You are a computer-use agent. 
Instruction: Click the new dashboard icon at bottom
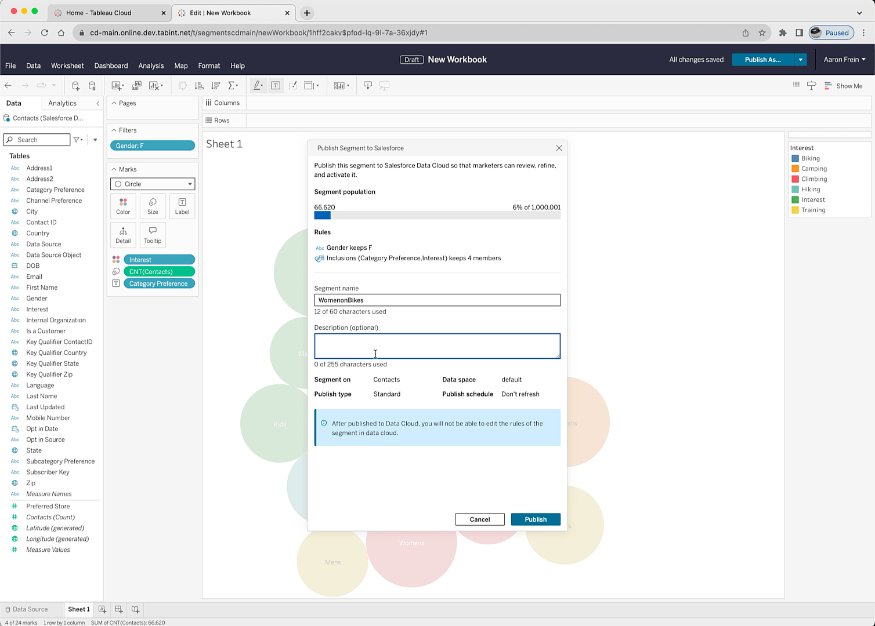[x=119, y=609]
